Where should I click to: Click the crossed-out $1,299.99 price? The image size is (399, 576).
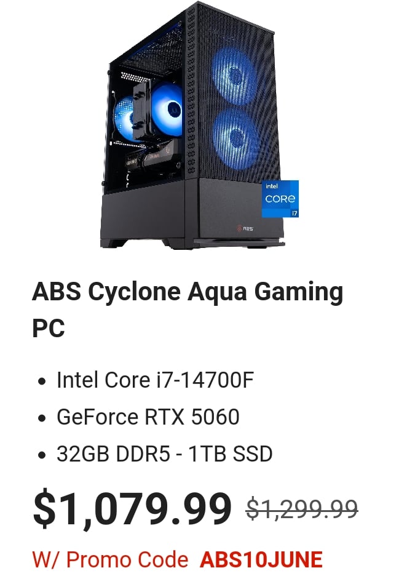[x=302, y=509]
